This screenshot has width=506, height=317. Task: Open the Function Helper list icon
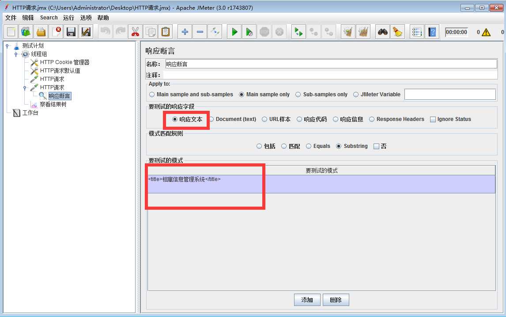(417, 32)
